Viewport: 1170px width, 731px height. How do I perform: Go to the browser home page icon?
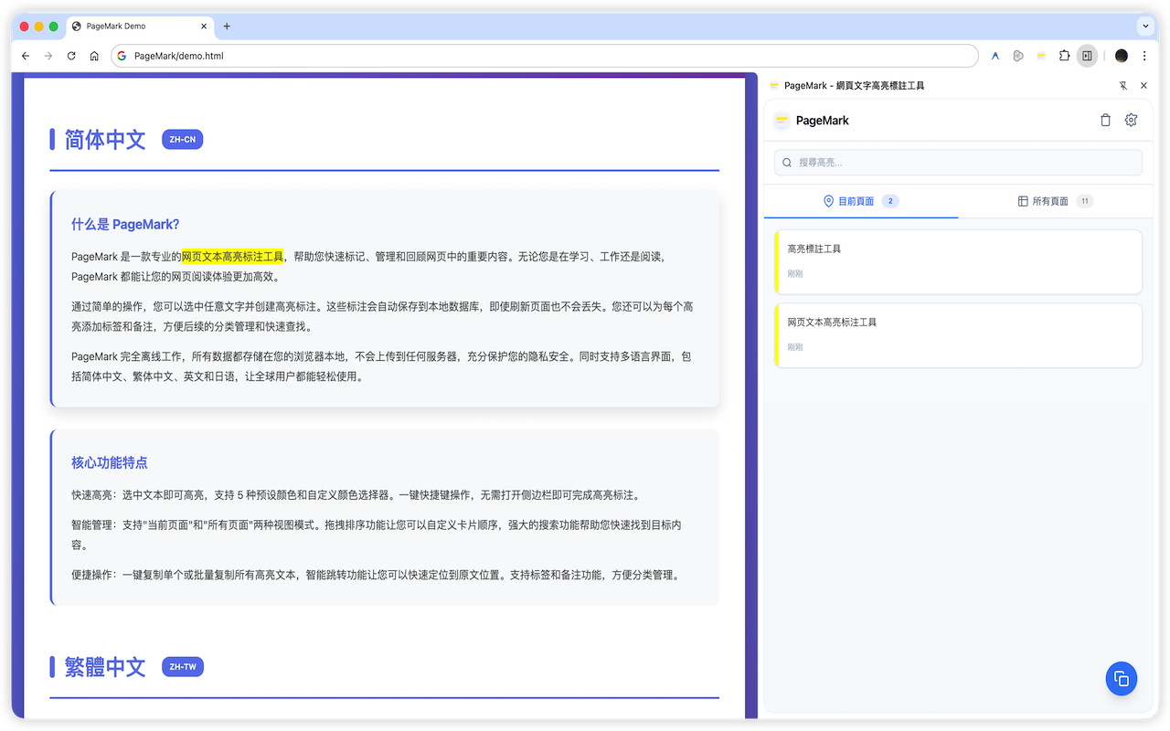tap(94, 56)
